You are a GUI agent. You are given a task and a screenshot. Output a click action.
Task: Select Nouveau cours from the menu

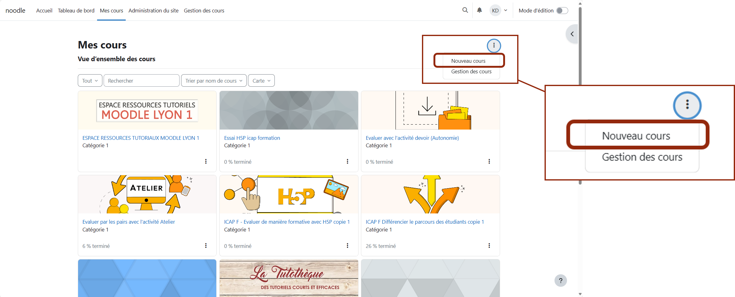click(468, 61)
